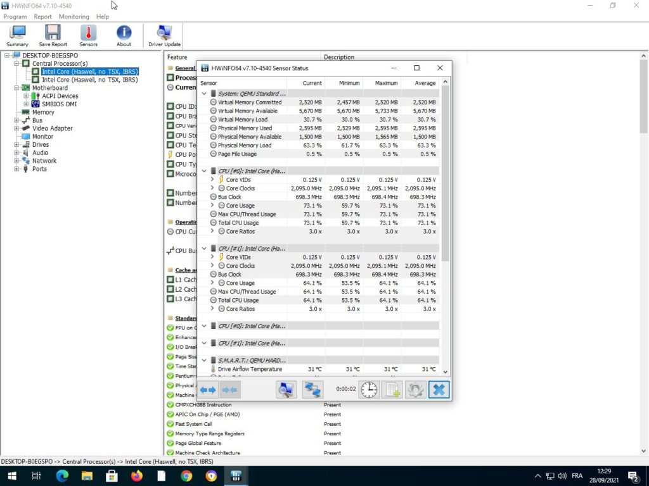Screen dimensions: 649x486
Task: Click sensor list scroll-down arrow
Action: click(x=446, y=372)
